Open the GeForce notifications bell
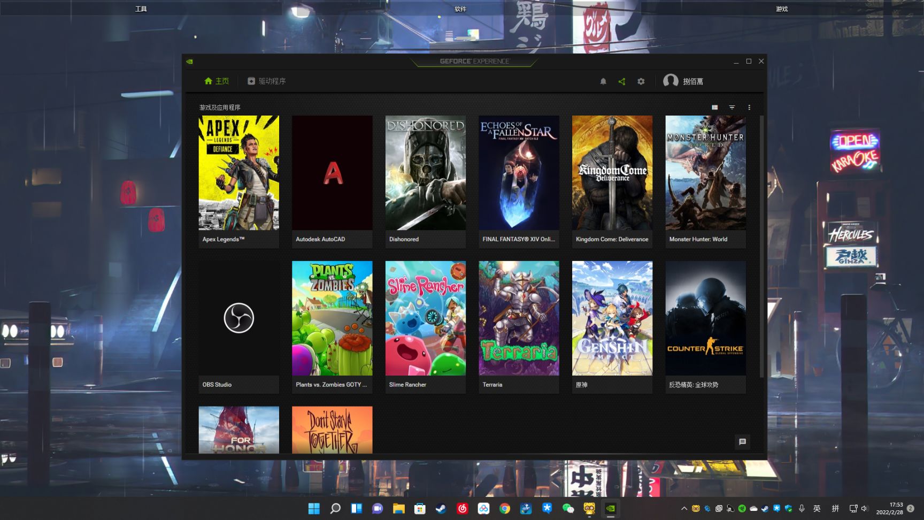This screenshot has width=924, height=520. point(603,81)
